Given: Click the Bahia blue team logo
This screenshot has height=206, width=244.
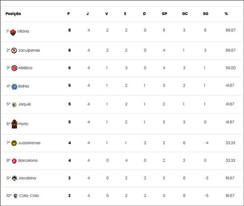Looking at the screenshot, I should tap(14, 86).
